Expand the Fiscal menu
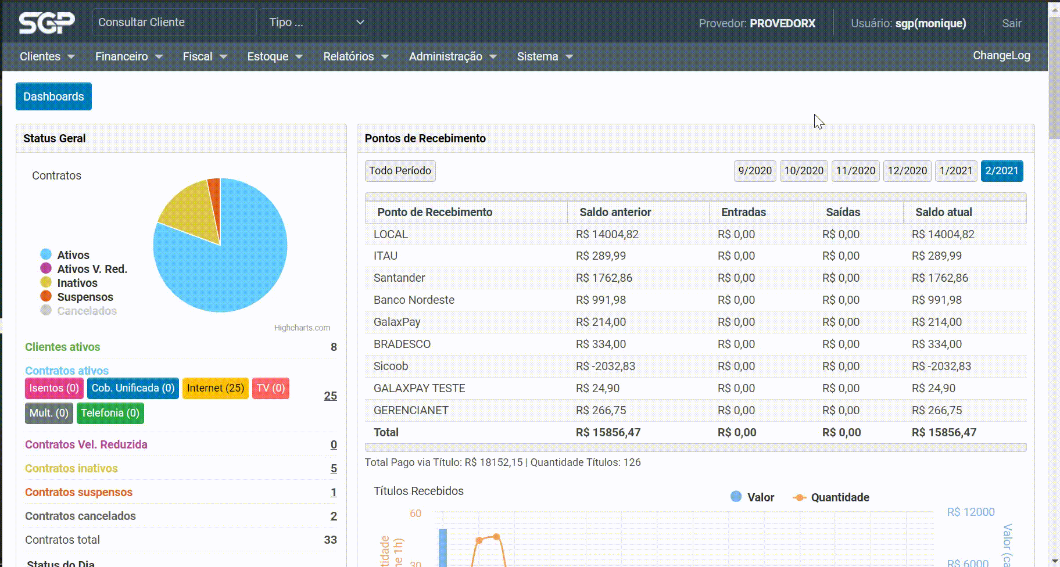Image resolution: width=1060 pixels, height=567 pixels. tap(205, 56)
